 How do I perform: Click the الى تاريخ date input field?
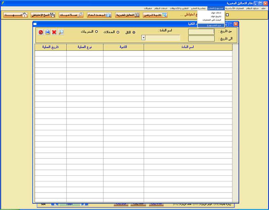coord(201,38)
